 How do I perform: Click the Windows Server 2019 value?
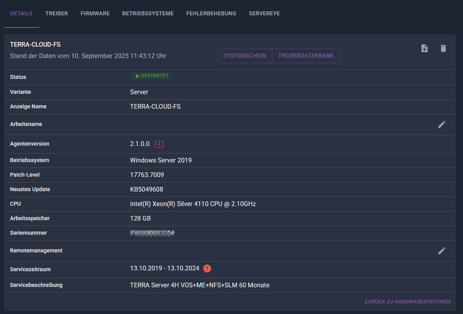pos(161,161)
